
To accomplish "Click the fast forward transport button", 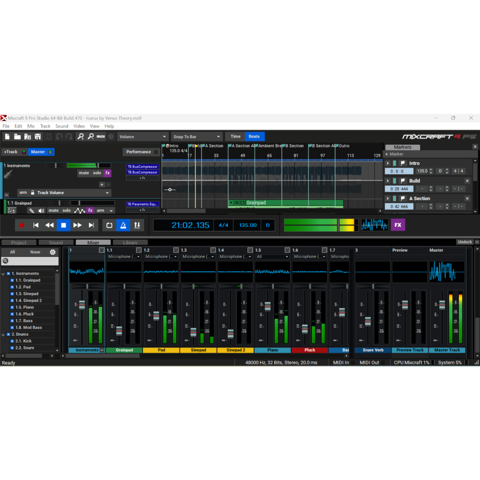I will click(77, 225).
